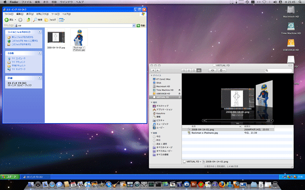This screenshot has width=305, height=190.
Task: Open the ファイル(F) menu in Explorer
Action: [x=9, y=14]
